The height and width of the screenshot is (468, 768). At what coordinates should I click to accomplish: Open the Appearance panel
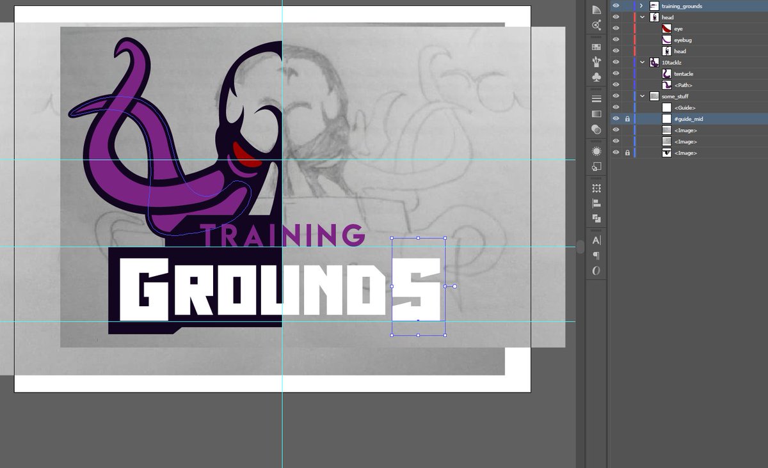(596, 152)
